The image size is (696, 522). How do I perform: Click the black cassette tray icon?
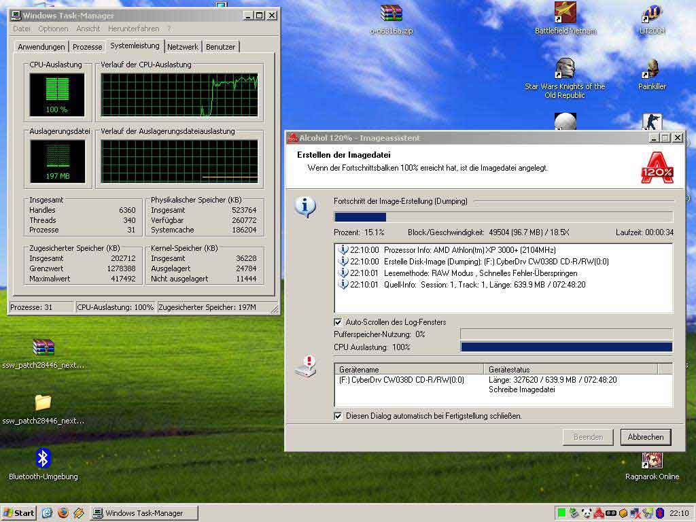[611, 513]
